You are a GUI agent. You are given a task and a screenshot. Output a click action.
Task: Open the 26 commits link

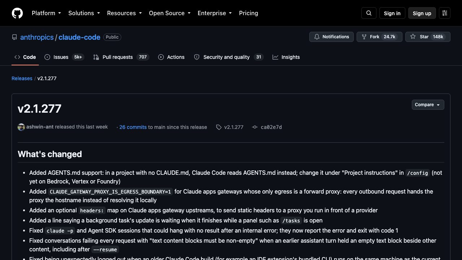(x=133, y=127)
